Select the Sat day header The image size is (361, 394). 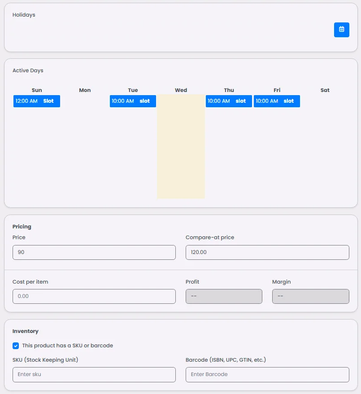pyautogui.click(x=325, y=90)
